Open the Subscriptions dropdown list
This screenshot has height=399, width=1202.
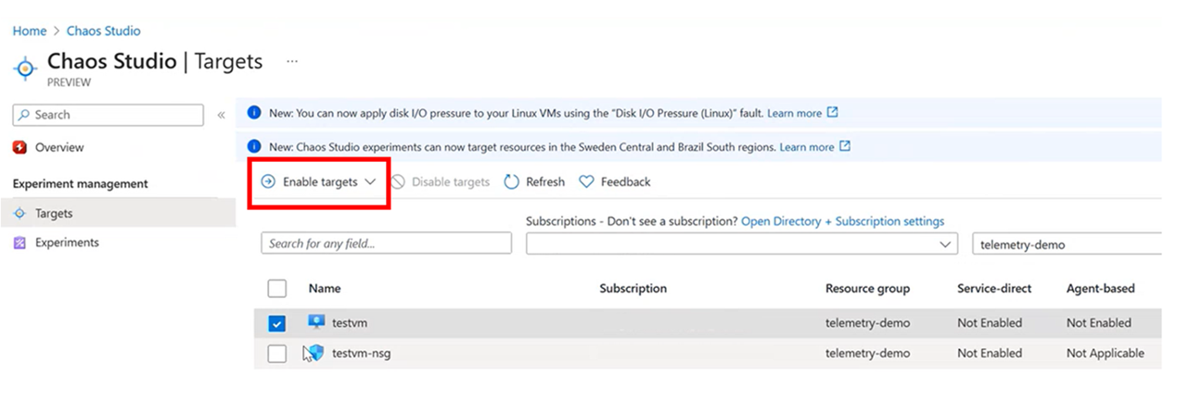pyautogui.click(x=741, y=243)
